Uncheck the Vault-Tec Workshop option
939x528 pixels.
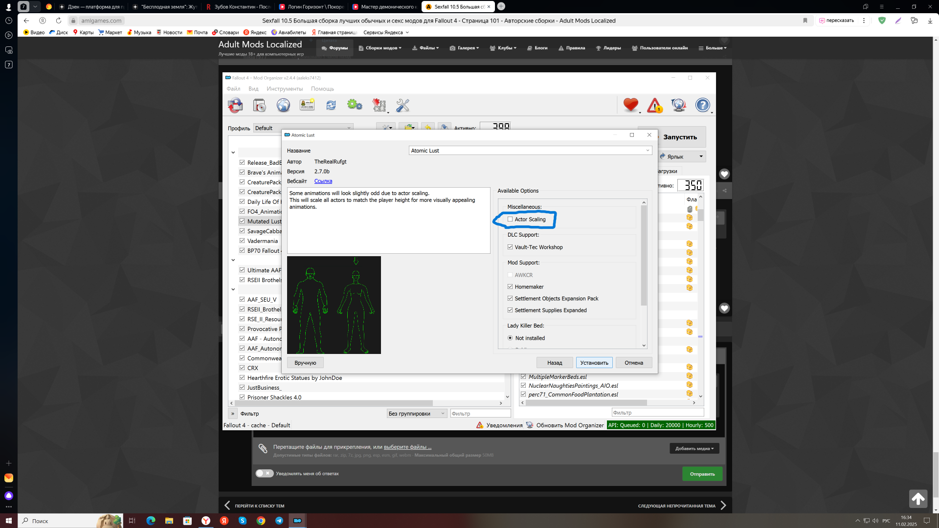(510, 247)
